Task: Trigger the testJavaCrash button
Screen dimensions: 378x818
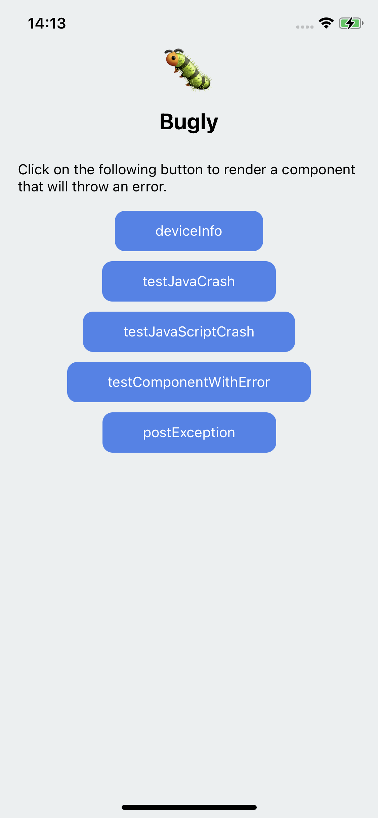Action: click(189, 281)
